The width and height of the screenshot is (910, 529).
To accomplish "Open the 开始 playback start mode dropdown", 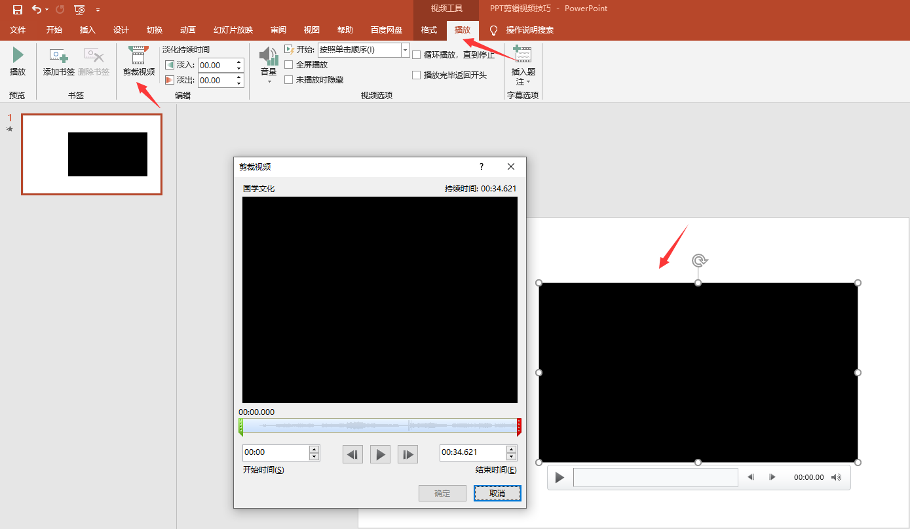I will point(405,50).
